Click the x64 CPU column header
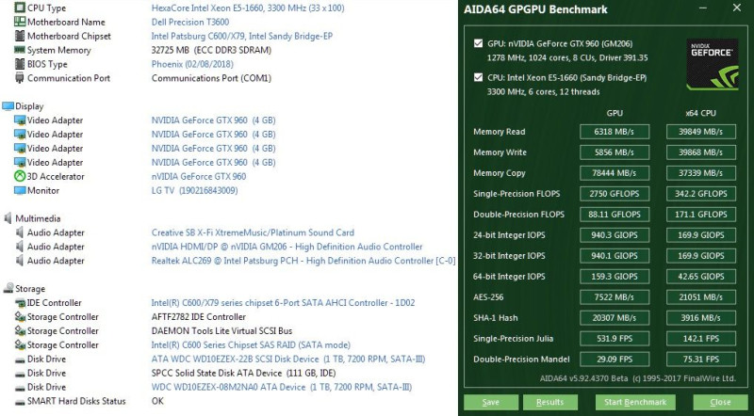This screenshot has height=416, width=754. [x=700, y=113]
